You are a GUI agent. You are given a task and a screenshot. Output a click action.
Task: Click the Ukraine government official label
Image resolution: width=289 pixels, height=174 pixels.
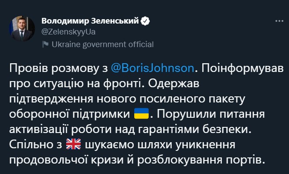click(x=102, y=44)
